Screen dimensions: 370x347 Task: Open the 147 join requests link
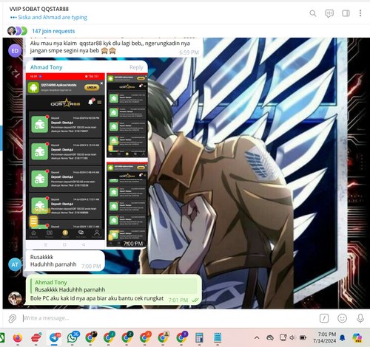53,31
